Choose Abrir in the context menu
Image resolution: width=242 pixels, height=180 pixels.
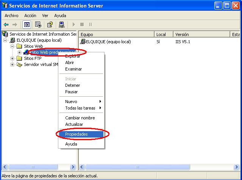[x=81, y=63]
